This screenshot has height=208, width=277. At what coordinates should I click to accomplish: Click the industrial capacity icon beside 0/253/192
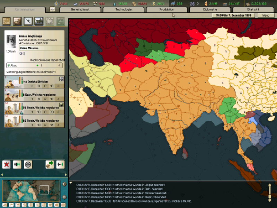point(248,4)
